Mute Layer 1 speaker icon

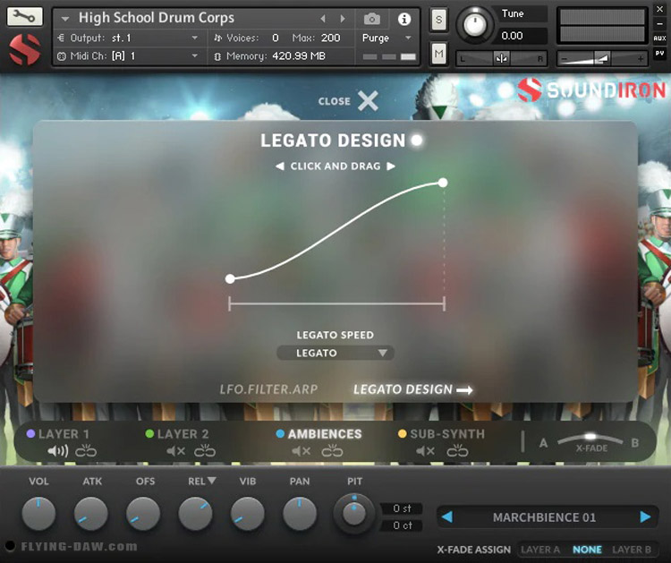click(x=58, y=451)
